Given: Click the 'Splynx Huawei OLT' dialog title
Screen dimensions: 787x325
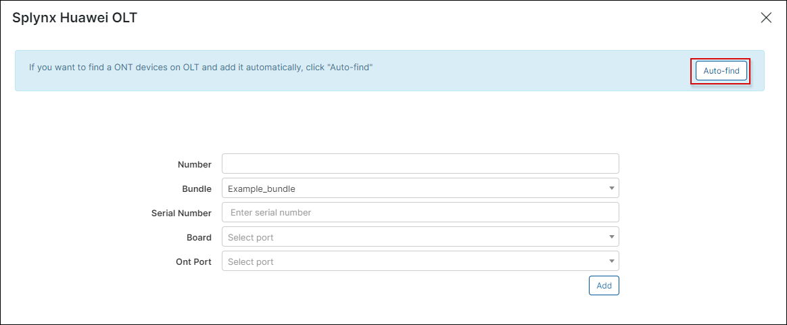Looking at the screenshot, I should (x=75, y=18).
